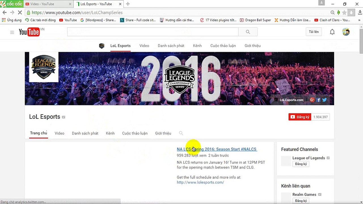
Task: Close the LoL Esports - YouTube tab
Action: pos(120,4)
